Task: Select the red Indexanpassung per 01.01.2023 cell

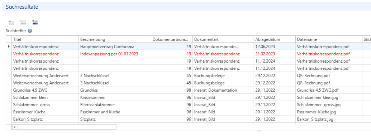Action: [115, 54]
